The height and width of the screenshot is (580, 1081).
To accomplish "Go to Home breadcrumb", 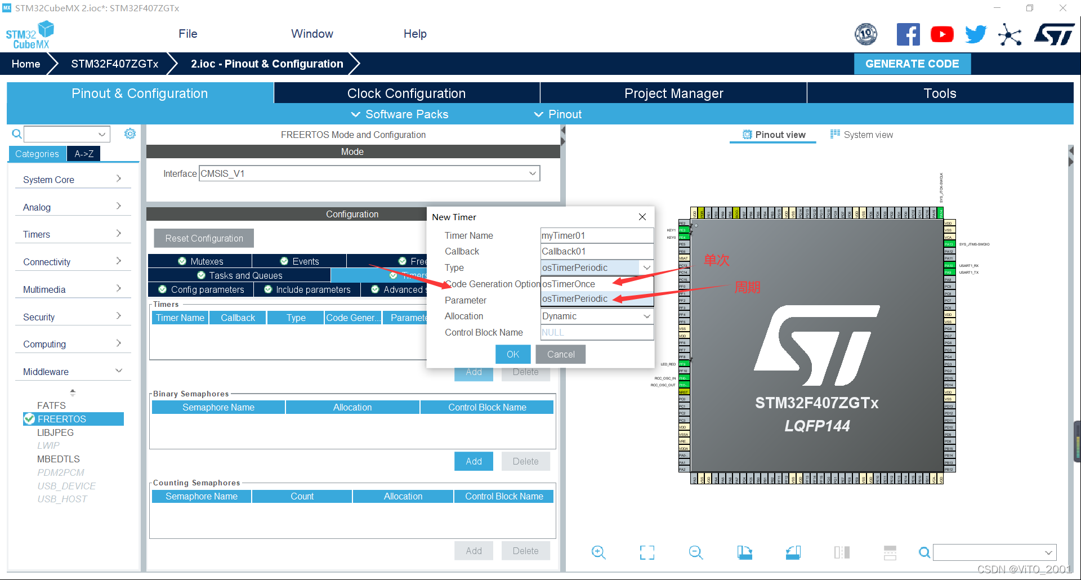I will (x=26, y=64).
